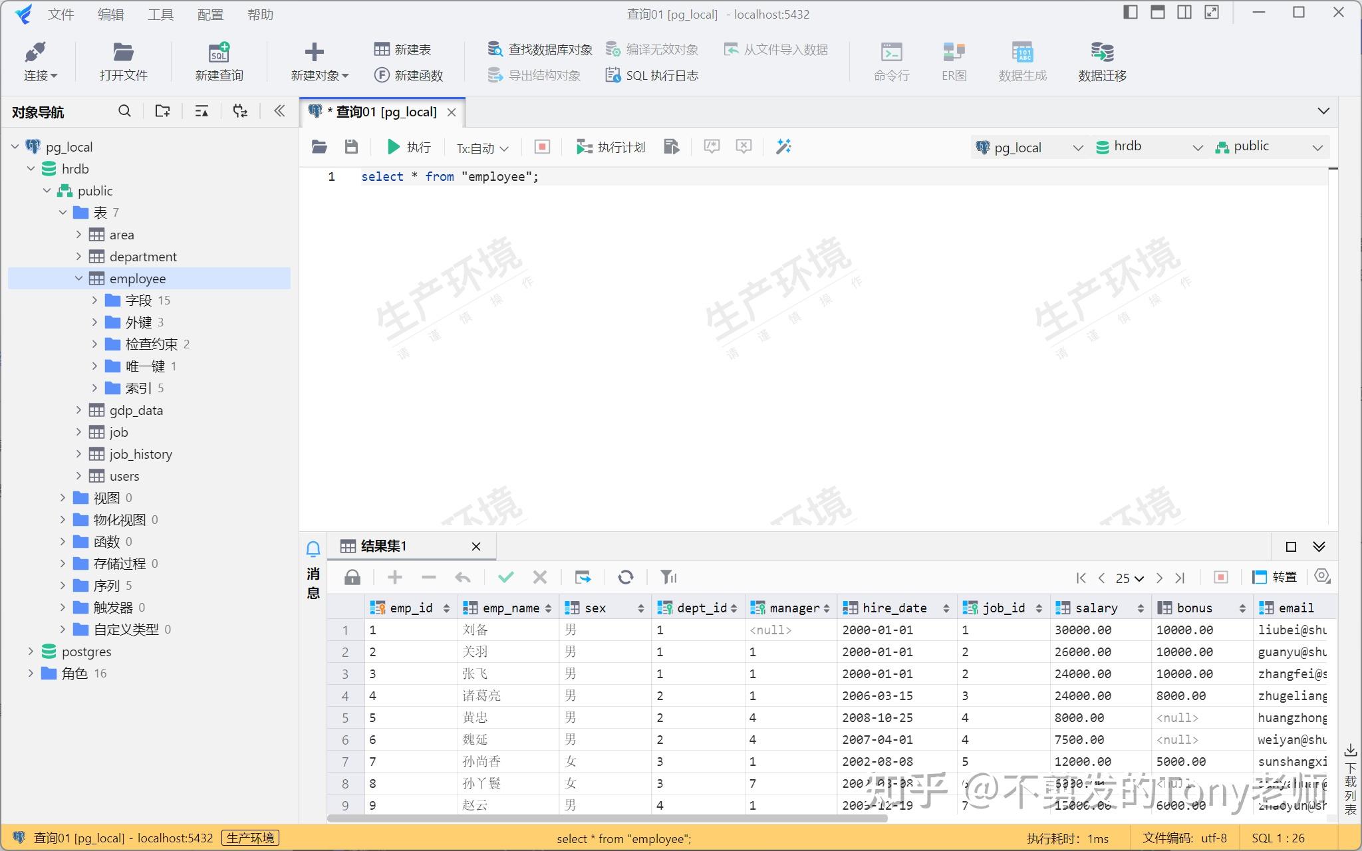
Task: Open the 工具 menu
Action: (160, 14)
